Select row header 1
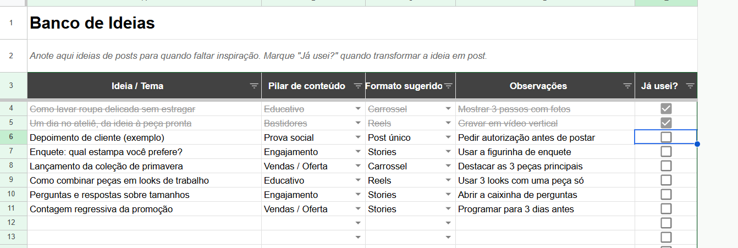This screenshot has height=248, width=738. (13, 23)
